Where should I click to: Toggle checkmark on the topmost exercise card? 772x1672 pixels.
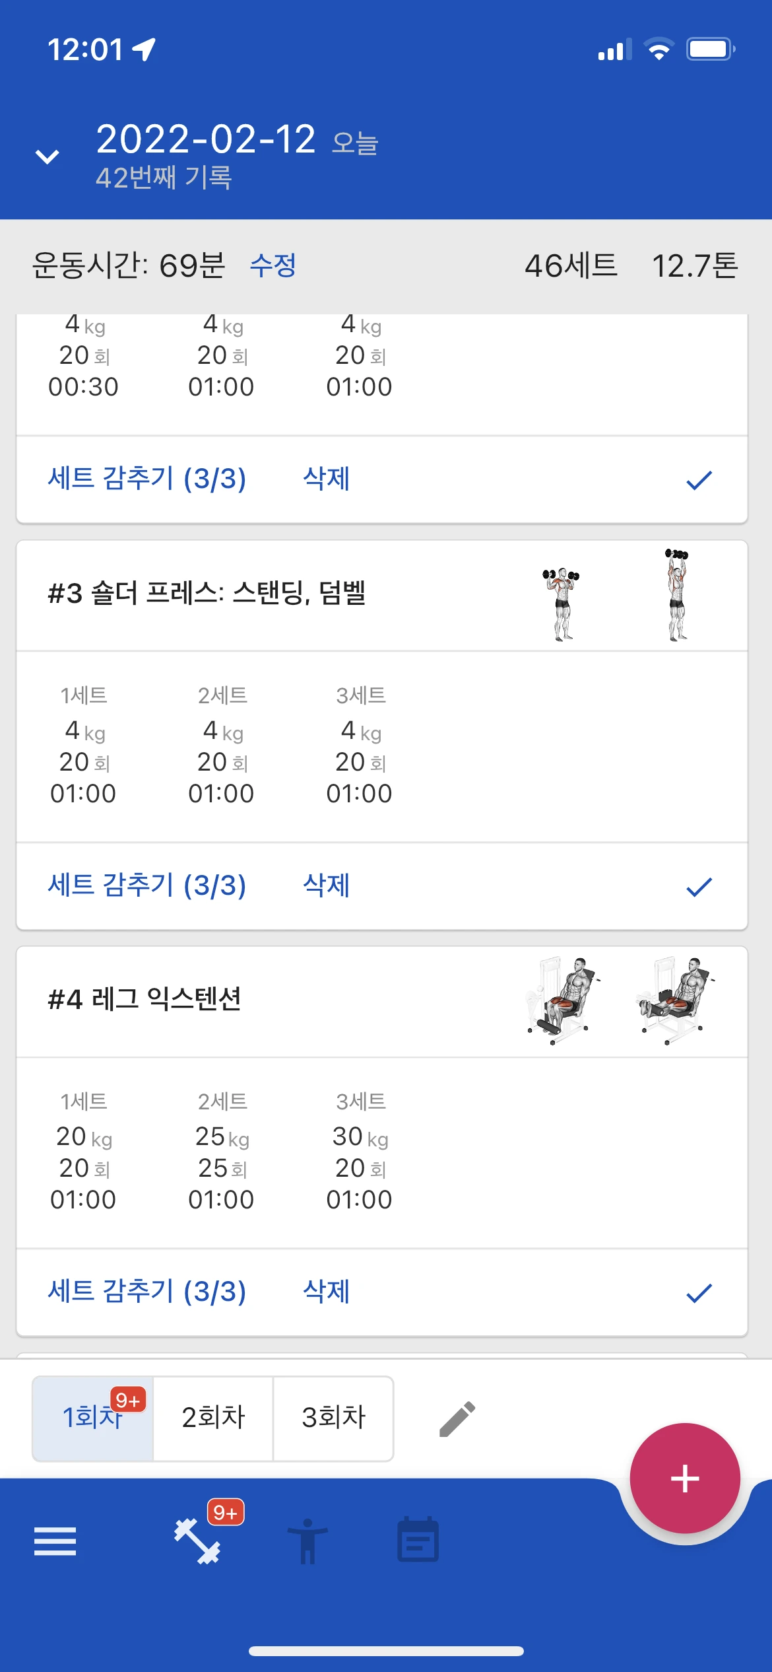point(699,480)
